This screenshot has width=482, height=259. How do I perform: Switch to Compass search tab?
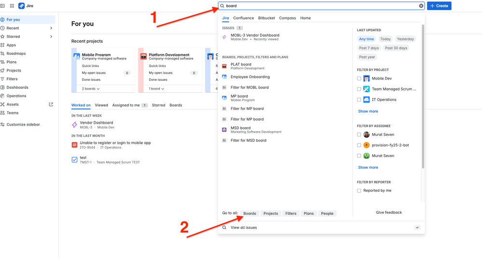click(x=288, y=18)
